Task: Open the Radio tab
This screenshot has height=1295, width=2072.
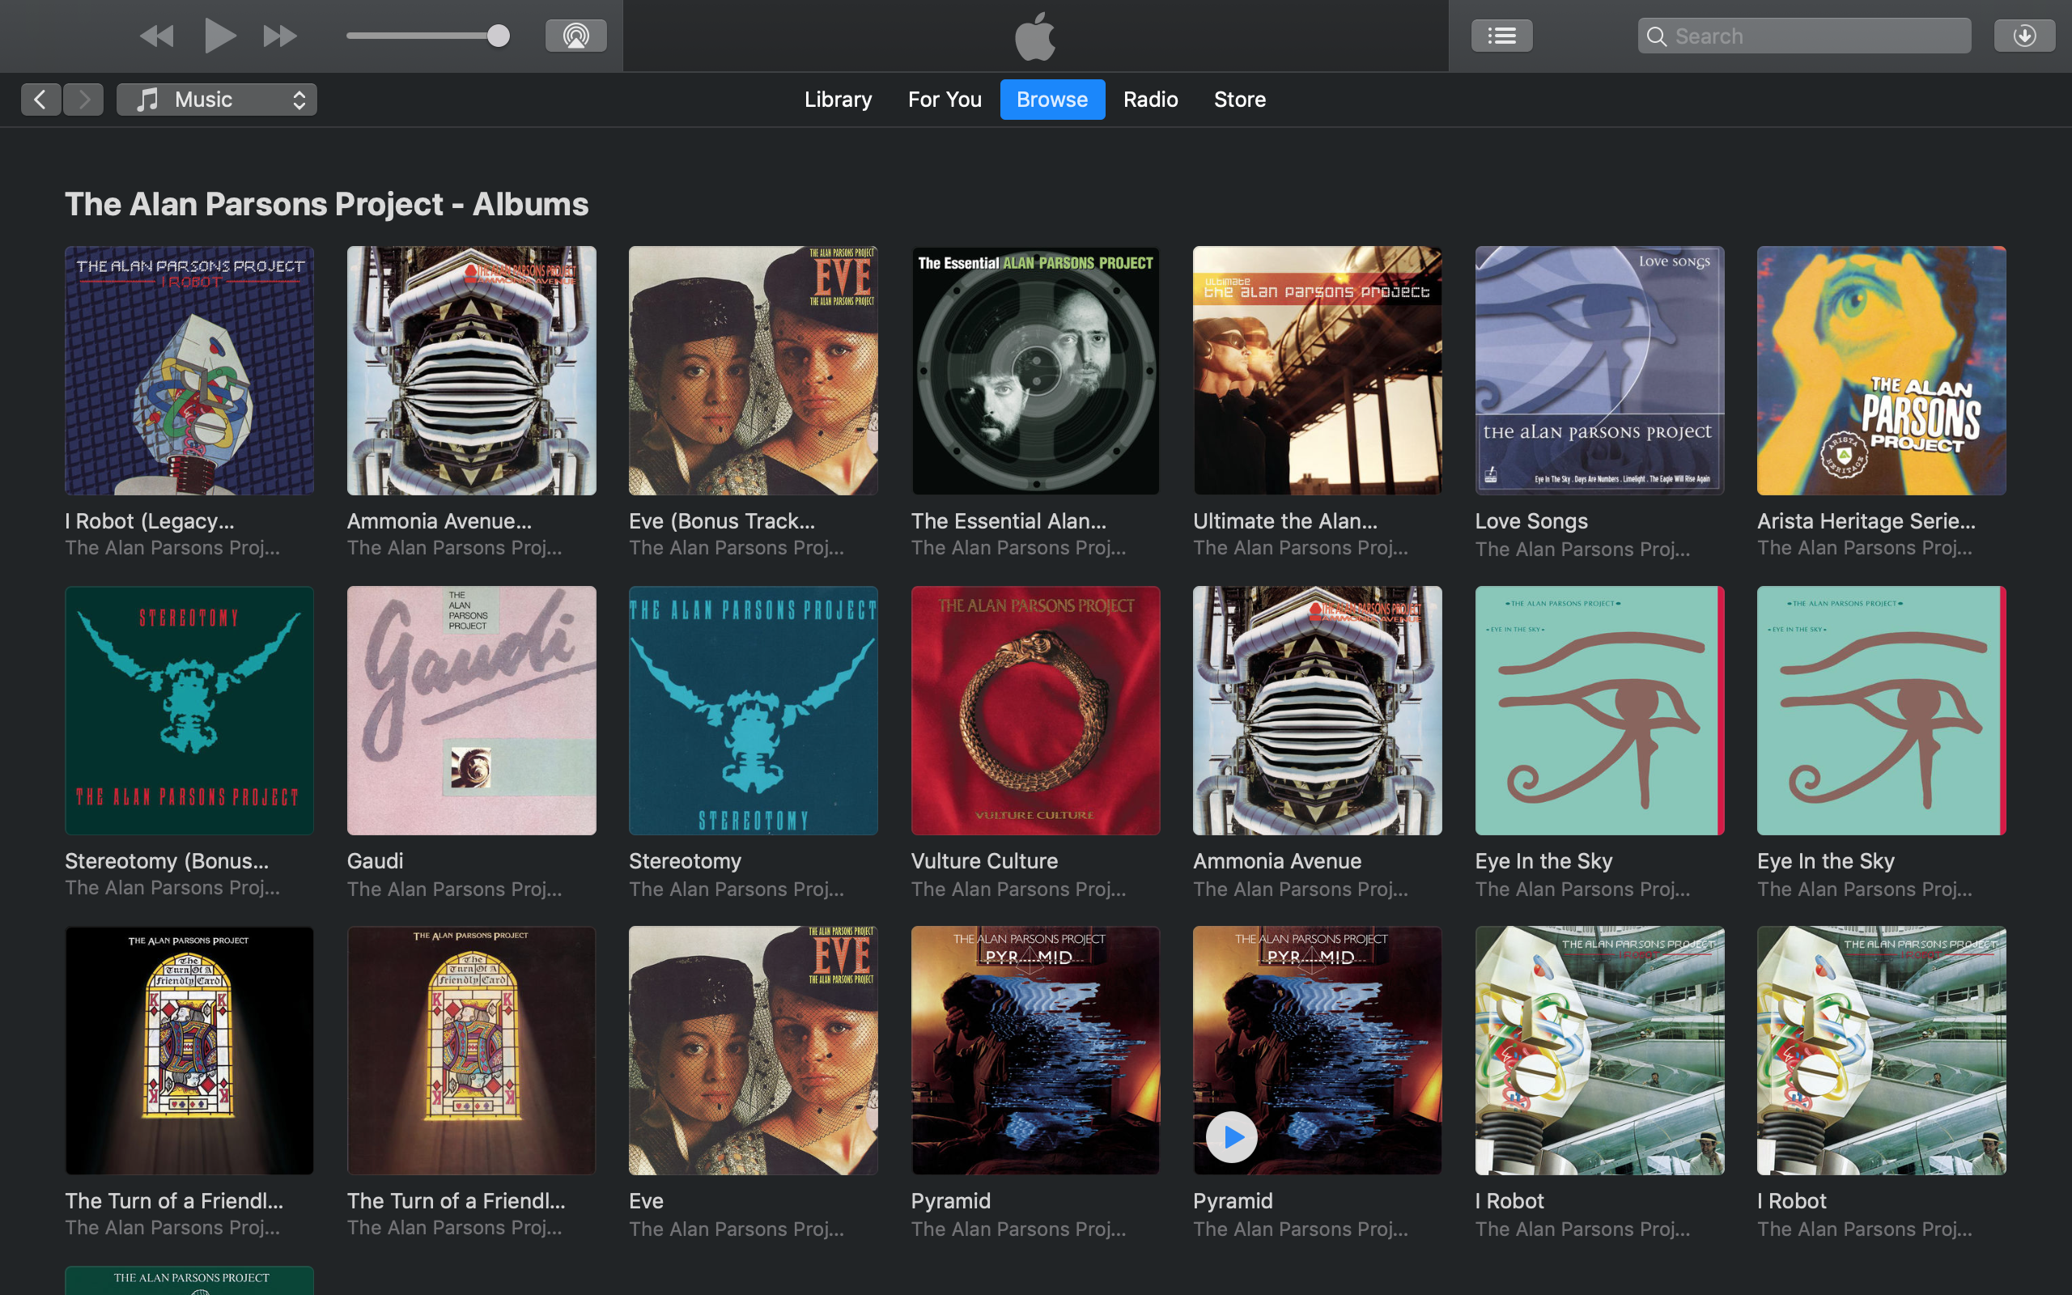Action: [1150, 100]
